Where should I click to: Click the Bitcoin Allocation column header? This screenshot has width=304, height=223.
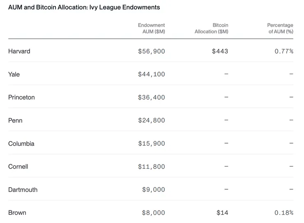point(212,28)
